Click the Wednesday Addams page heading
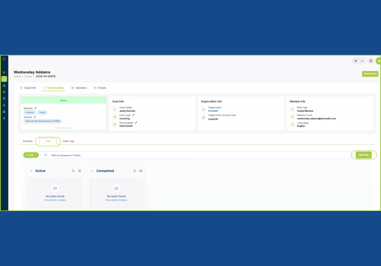Image resolution: width=381 pixels, height=266 pixels. (32, 72)
